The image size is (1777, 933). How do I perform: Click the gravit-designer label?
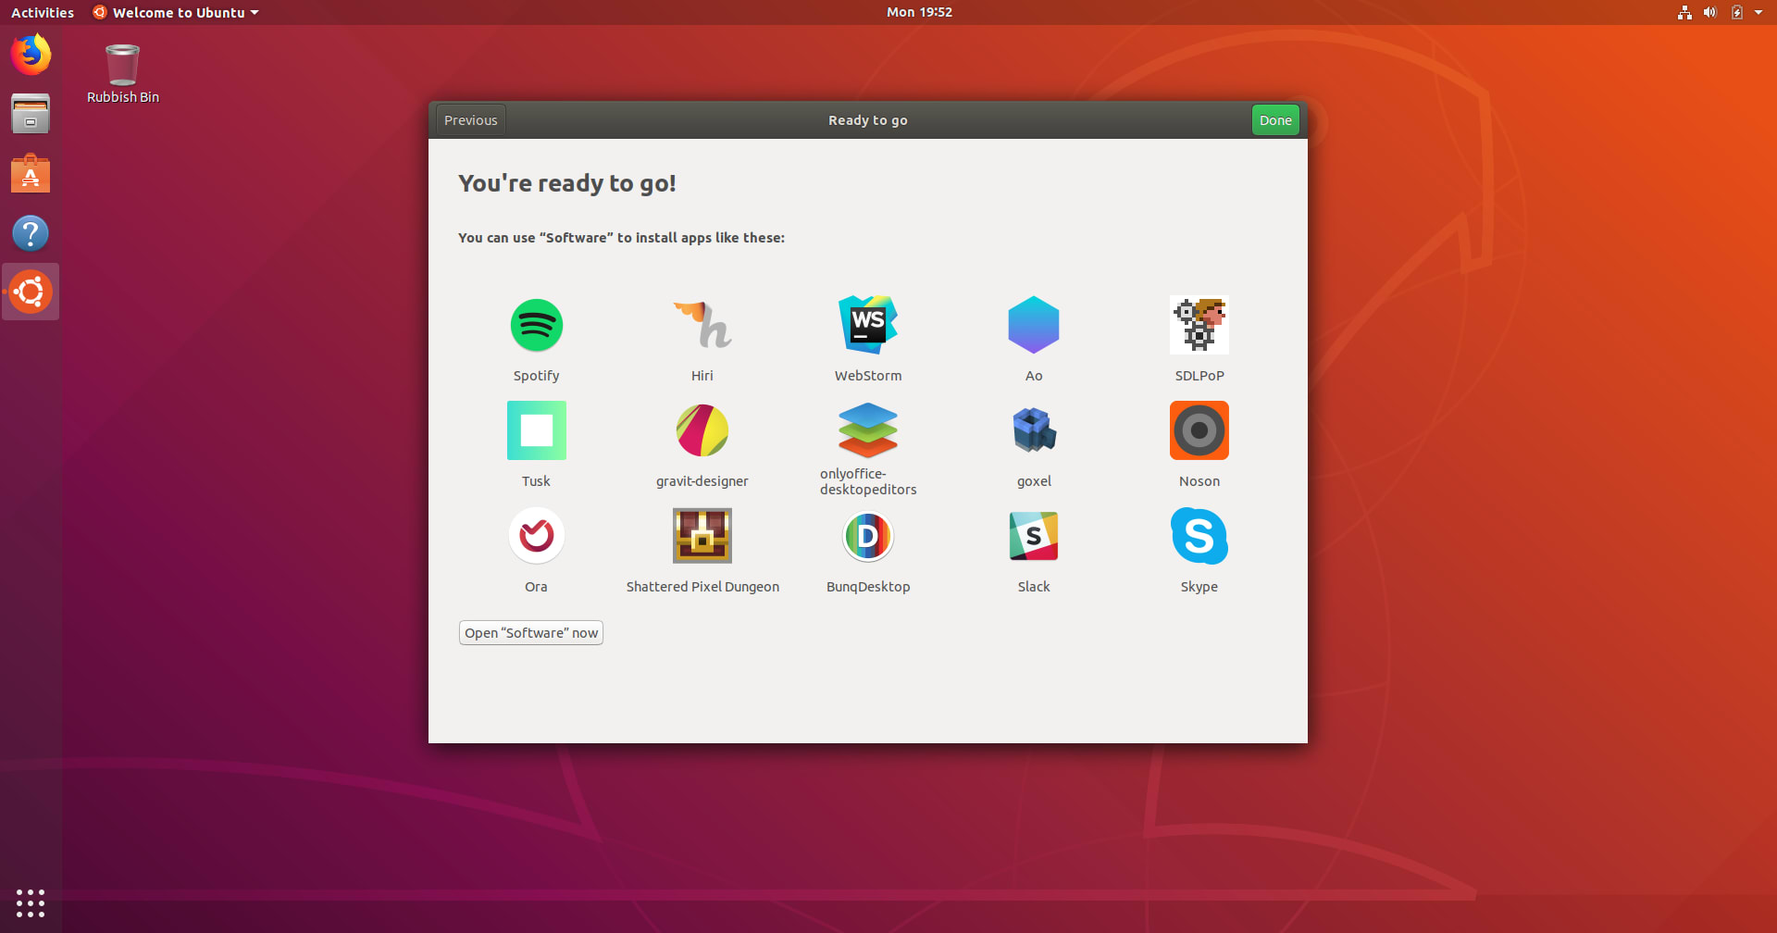[x=702, y=481]
